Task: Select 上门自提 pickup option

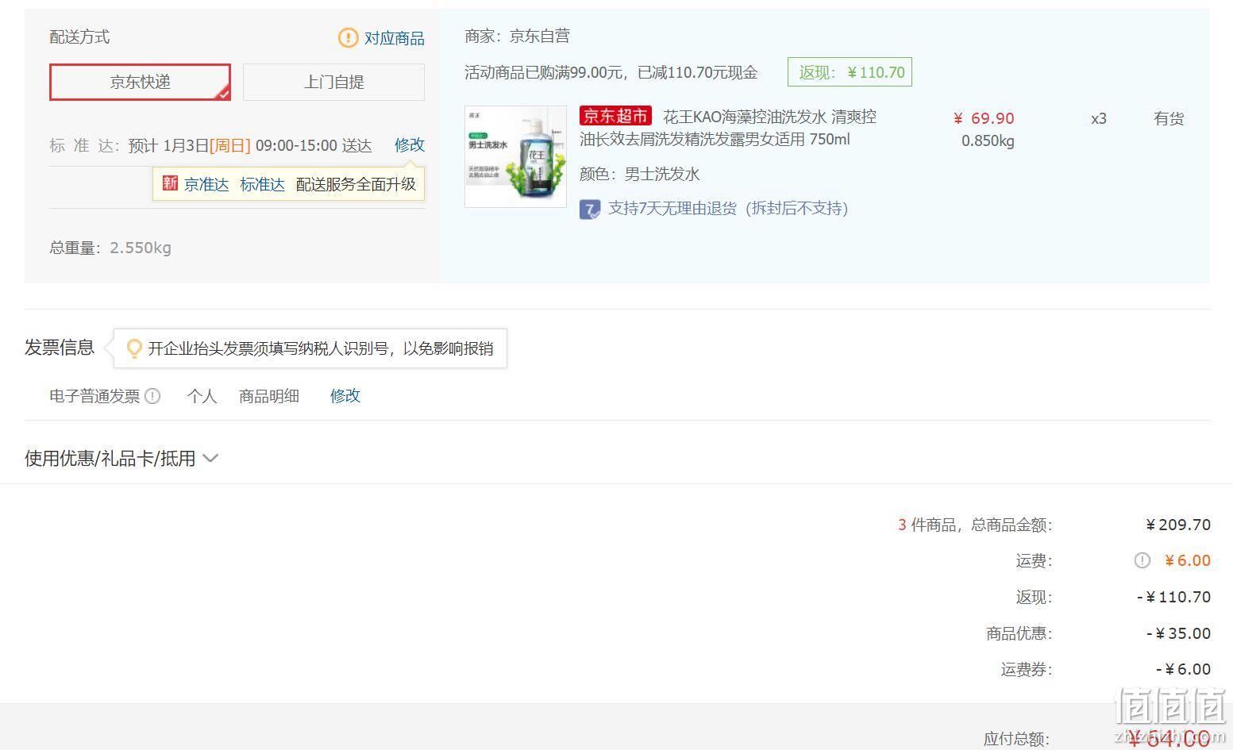Action: (x=333, y=82)
